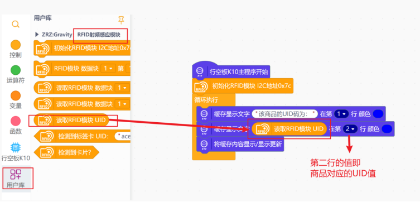Viewport: 420px width, 202px height.
Task: Click the 用户库 panel header text
Action: click(43, 18)
